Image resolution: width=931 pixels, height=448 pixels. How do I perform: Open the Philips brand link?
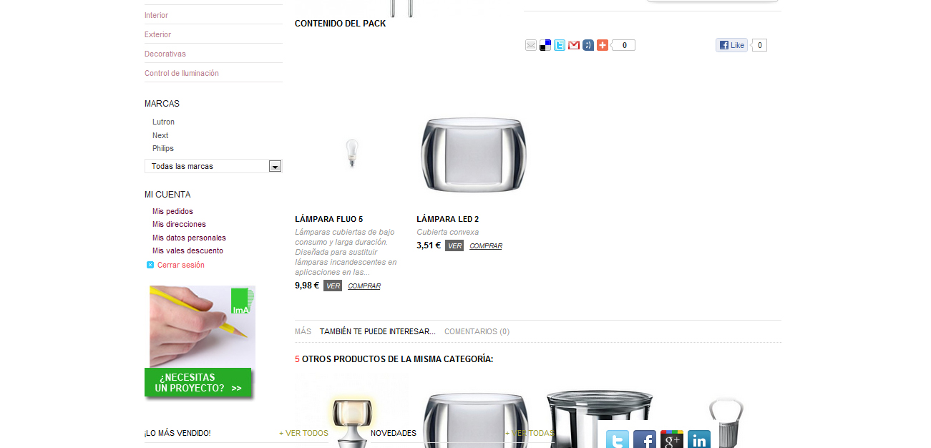pos(163,148)
